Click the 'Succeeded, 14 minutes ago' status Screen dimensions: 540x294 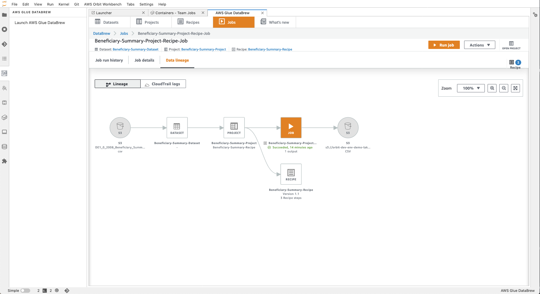click(x=292, y=147)
